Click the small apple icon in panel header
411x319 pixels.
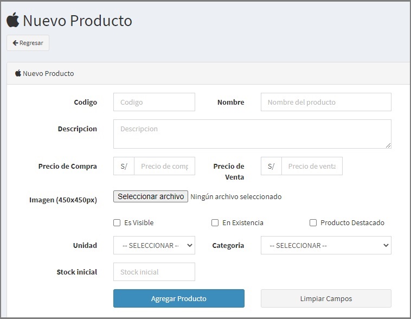pos(18,73)
